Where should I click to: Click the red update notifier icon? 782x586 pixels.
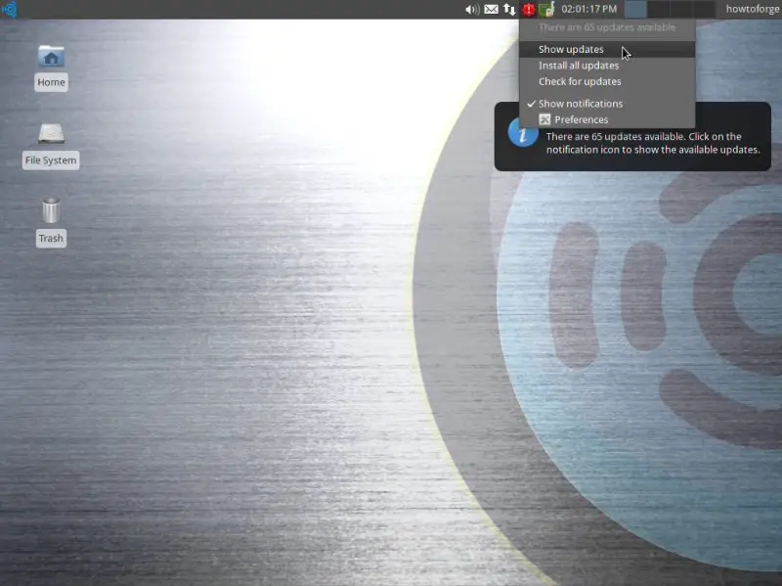tap(528, 10)
